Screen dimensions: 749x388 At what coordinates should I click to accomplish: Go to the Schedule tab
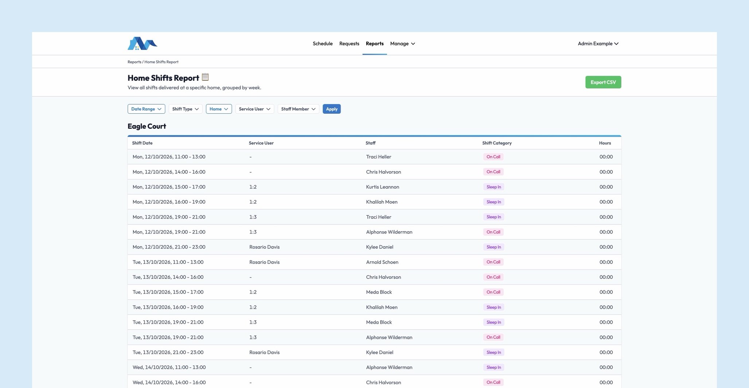323,44
